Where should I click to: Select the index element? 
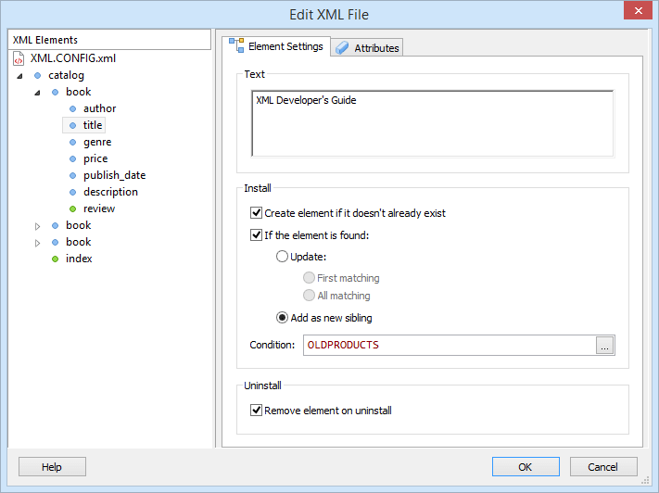click(79, 259)
